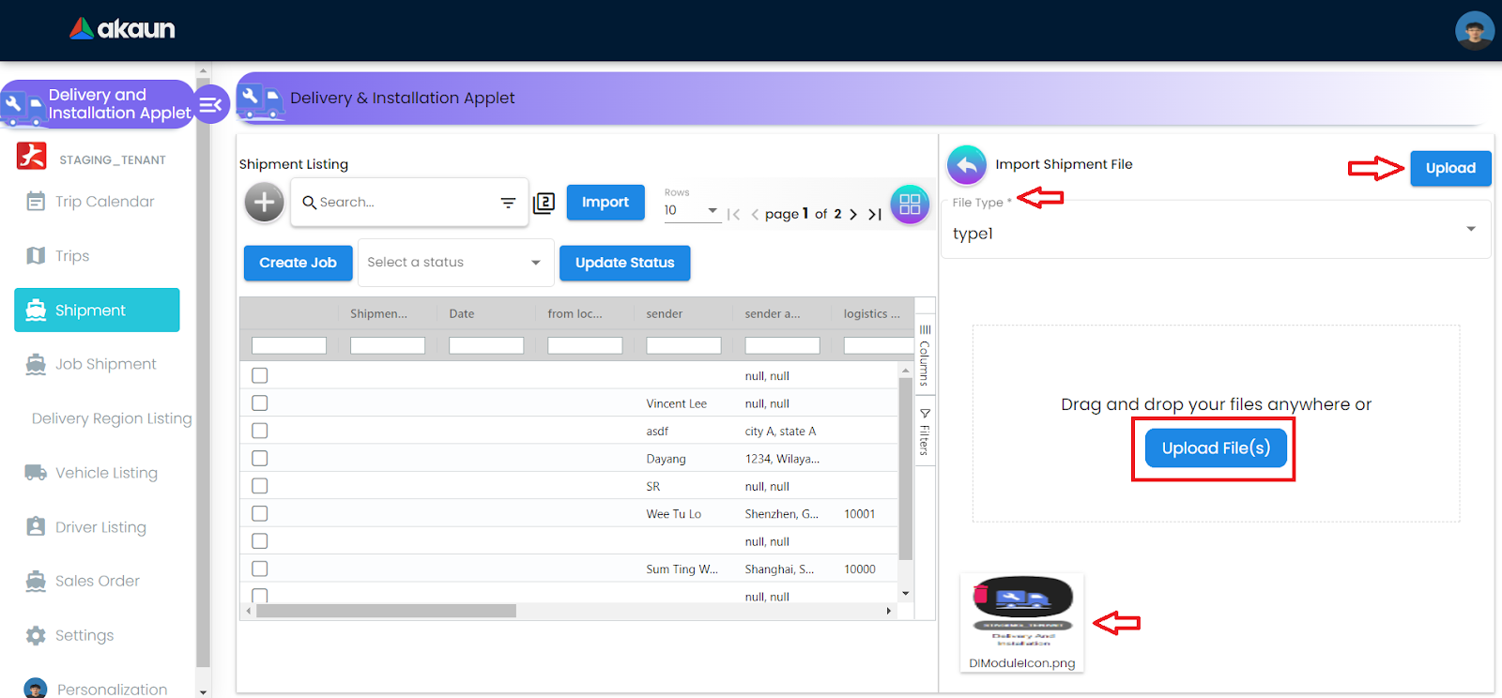This screenshot has height=698, width=1502.
Task: Tick checkbox for the Dayang row
Action: pyautogui.click(x=260, y=458)
